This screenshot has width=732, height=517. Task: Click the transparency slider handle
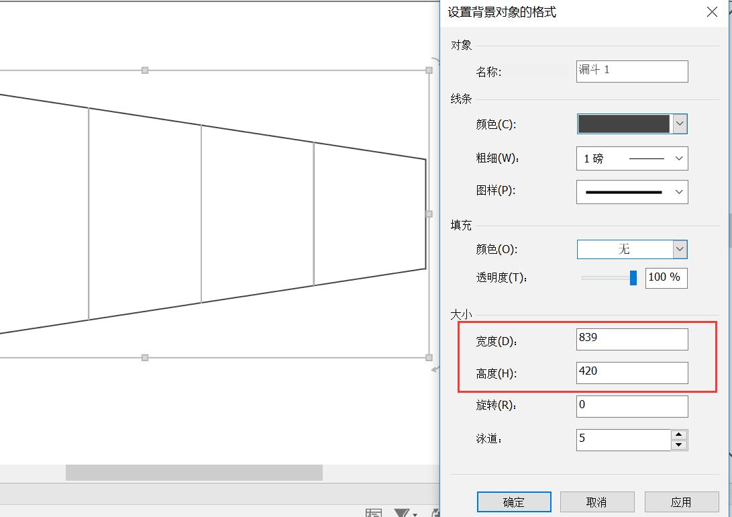[x=633, y=277]
